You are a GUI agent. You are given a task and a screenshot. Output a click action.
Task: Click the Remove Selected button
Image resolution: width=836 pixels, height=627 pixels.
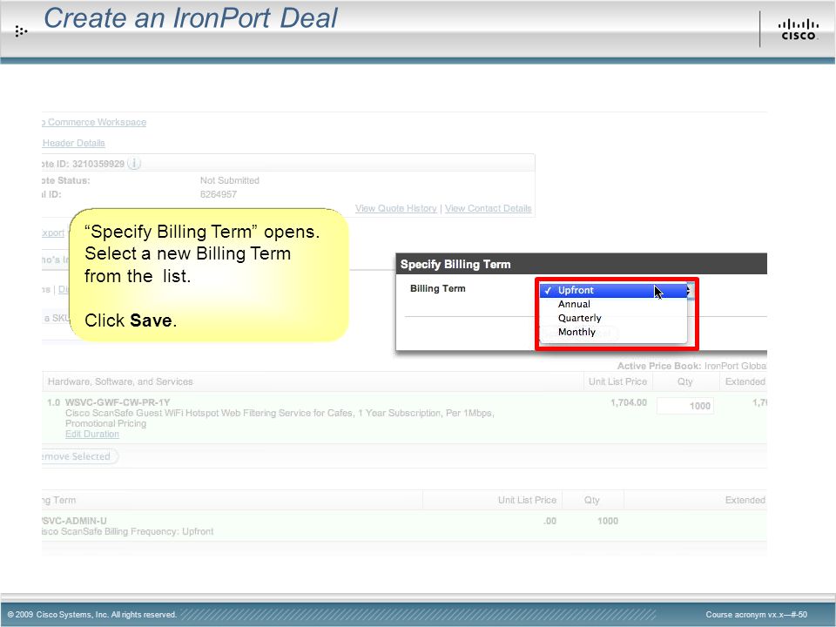79,456
